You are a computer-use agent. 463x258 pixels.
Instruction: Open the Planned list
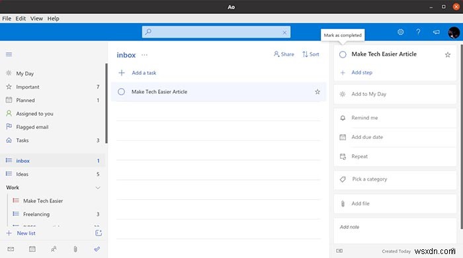point(53,101)
